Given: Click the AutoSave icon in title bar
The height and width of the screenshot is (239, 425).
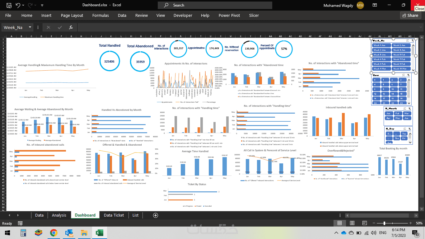Looking at the screenshot, I should (9, 5).
